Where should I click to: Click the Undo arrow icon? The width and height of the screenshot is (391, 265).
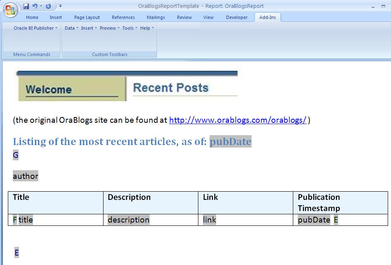point(35,6)
